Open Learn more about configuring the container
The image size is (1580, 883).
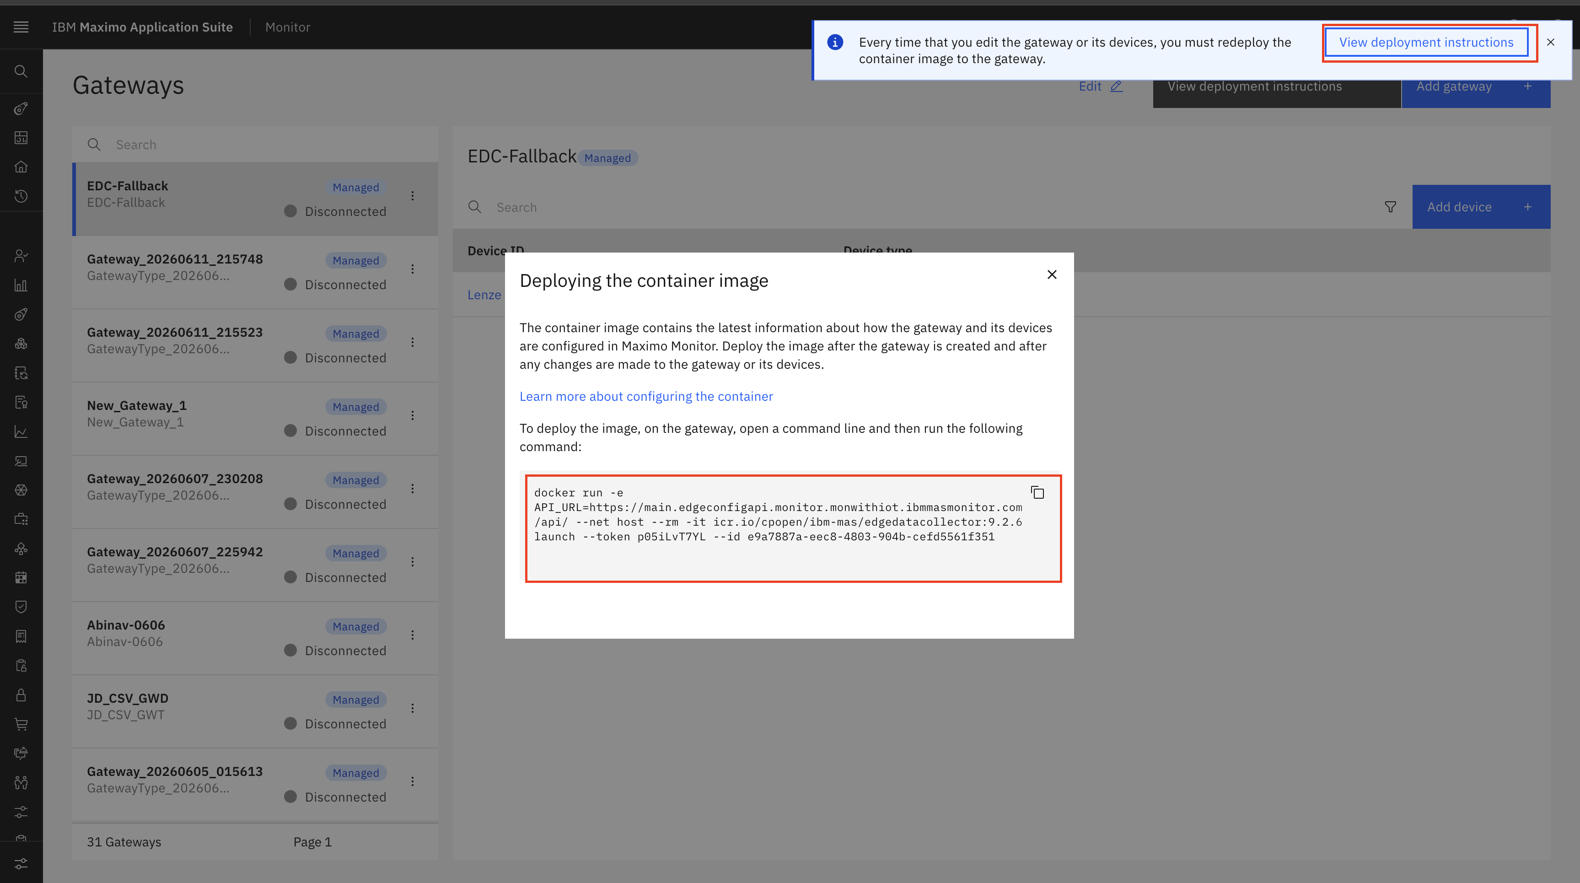click(x=646, y=396)
